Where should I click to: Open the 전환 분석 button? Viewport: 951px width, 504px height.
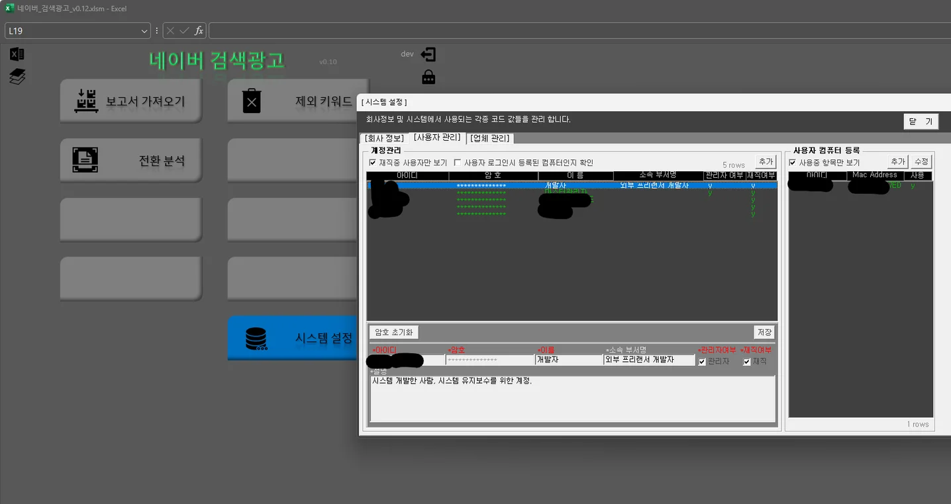pyautogui.click(x=131, y=160)
